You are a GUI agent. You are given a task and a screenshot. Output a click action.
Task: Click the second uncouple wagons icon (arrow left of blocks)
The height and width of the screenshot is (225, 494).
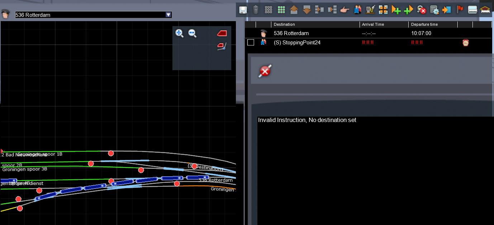(x=332, y=10)
